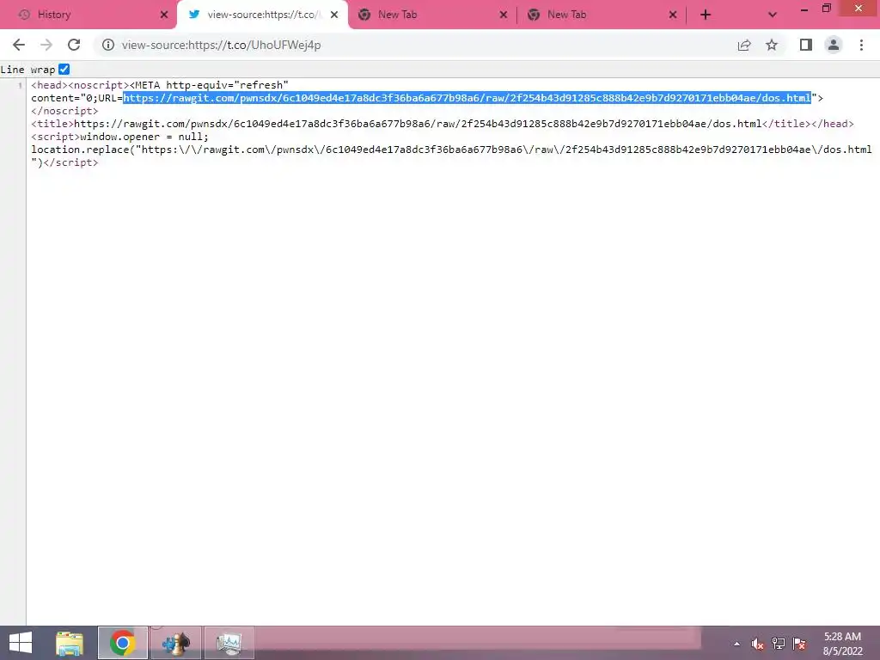The height and width of the screenshot is (660, 880).
Task: Open Chrome's three-dot menu
Action: [861, 45]
